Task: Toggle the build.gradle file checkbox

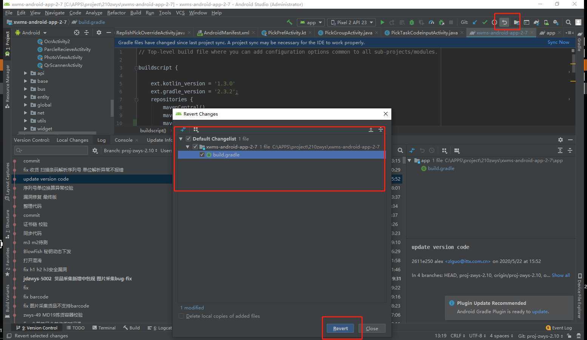Action: [x=202, y=155]
